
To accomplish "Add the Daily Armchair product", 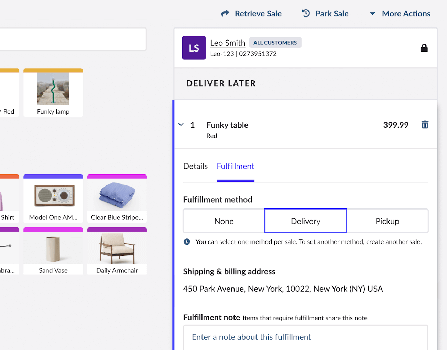I will coord(117,251).
